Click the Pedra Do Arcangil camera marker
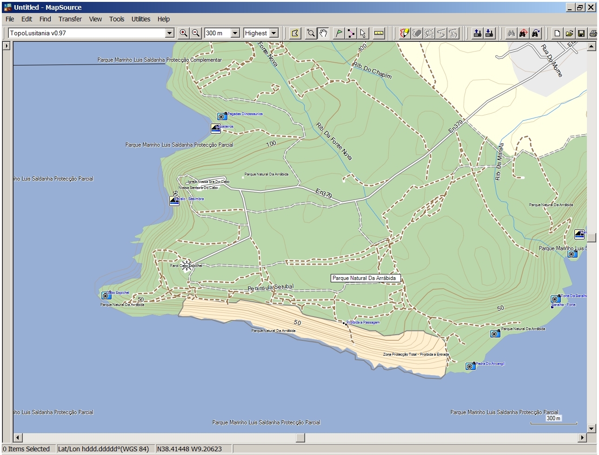This screenshot has height=455, width=599. click(470, 366)
